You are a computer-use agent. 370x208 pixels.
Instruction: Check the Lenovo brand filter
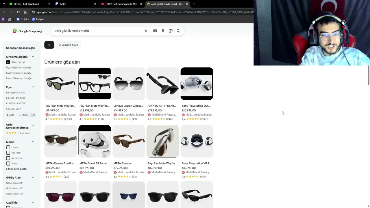coord(8,147)
